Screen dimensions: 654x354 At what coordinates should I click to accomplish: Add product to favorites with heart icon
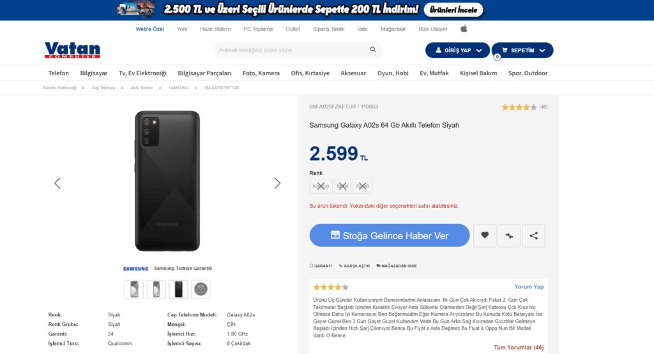(x=485, y=235)
